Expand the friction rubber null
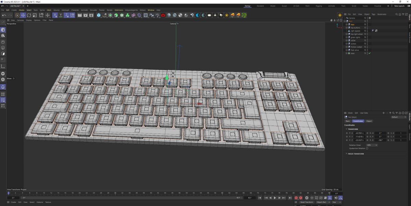Image resolution: width=411 pixels, height=206 pixels. click(346, 47)
